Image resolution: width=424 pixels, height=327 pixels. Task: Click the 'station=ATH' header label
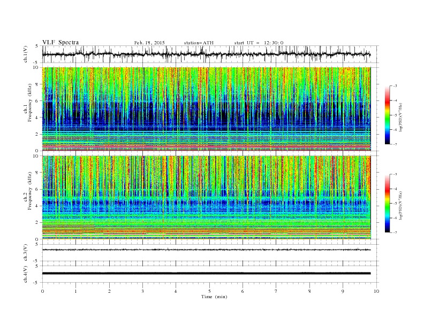[199, 43]
